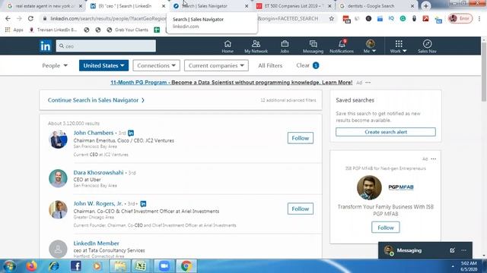Open the Work apps grid menu

click(399, 46)
